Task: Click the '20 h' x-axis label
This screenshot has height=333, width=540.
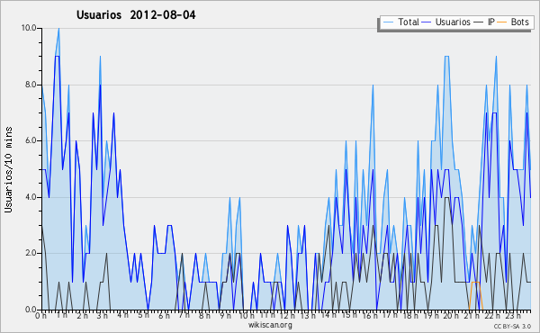Action: (x=451, y=316)
